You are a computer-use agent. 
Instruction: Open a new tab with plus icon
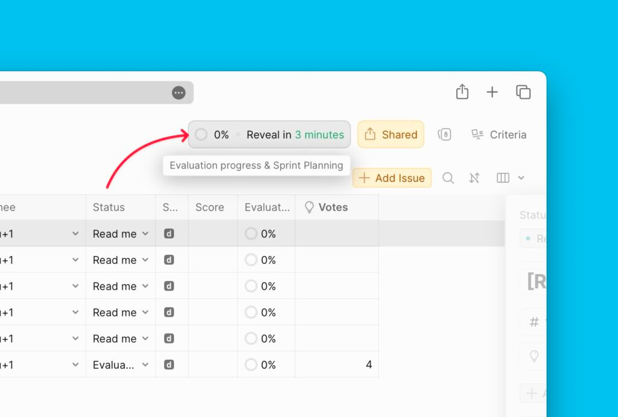492,92
